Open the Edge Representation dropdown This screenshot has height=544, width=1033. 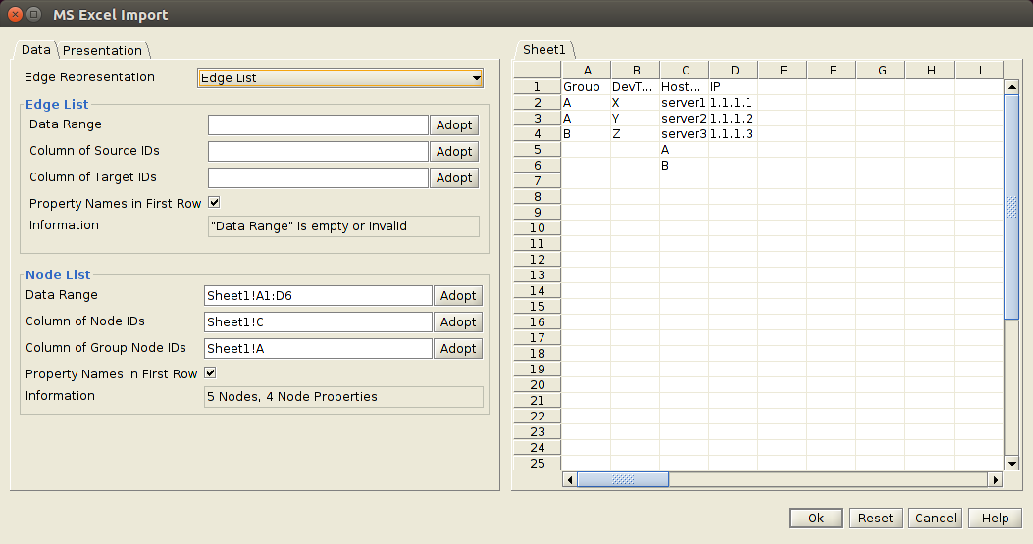[x=340, y=77]
